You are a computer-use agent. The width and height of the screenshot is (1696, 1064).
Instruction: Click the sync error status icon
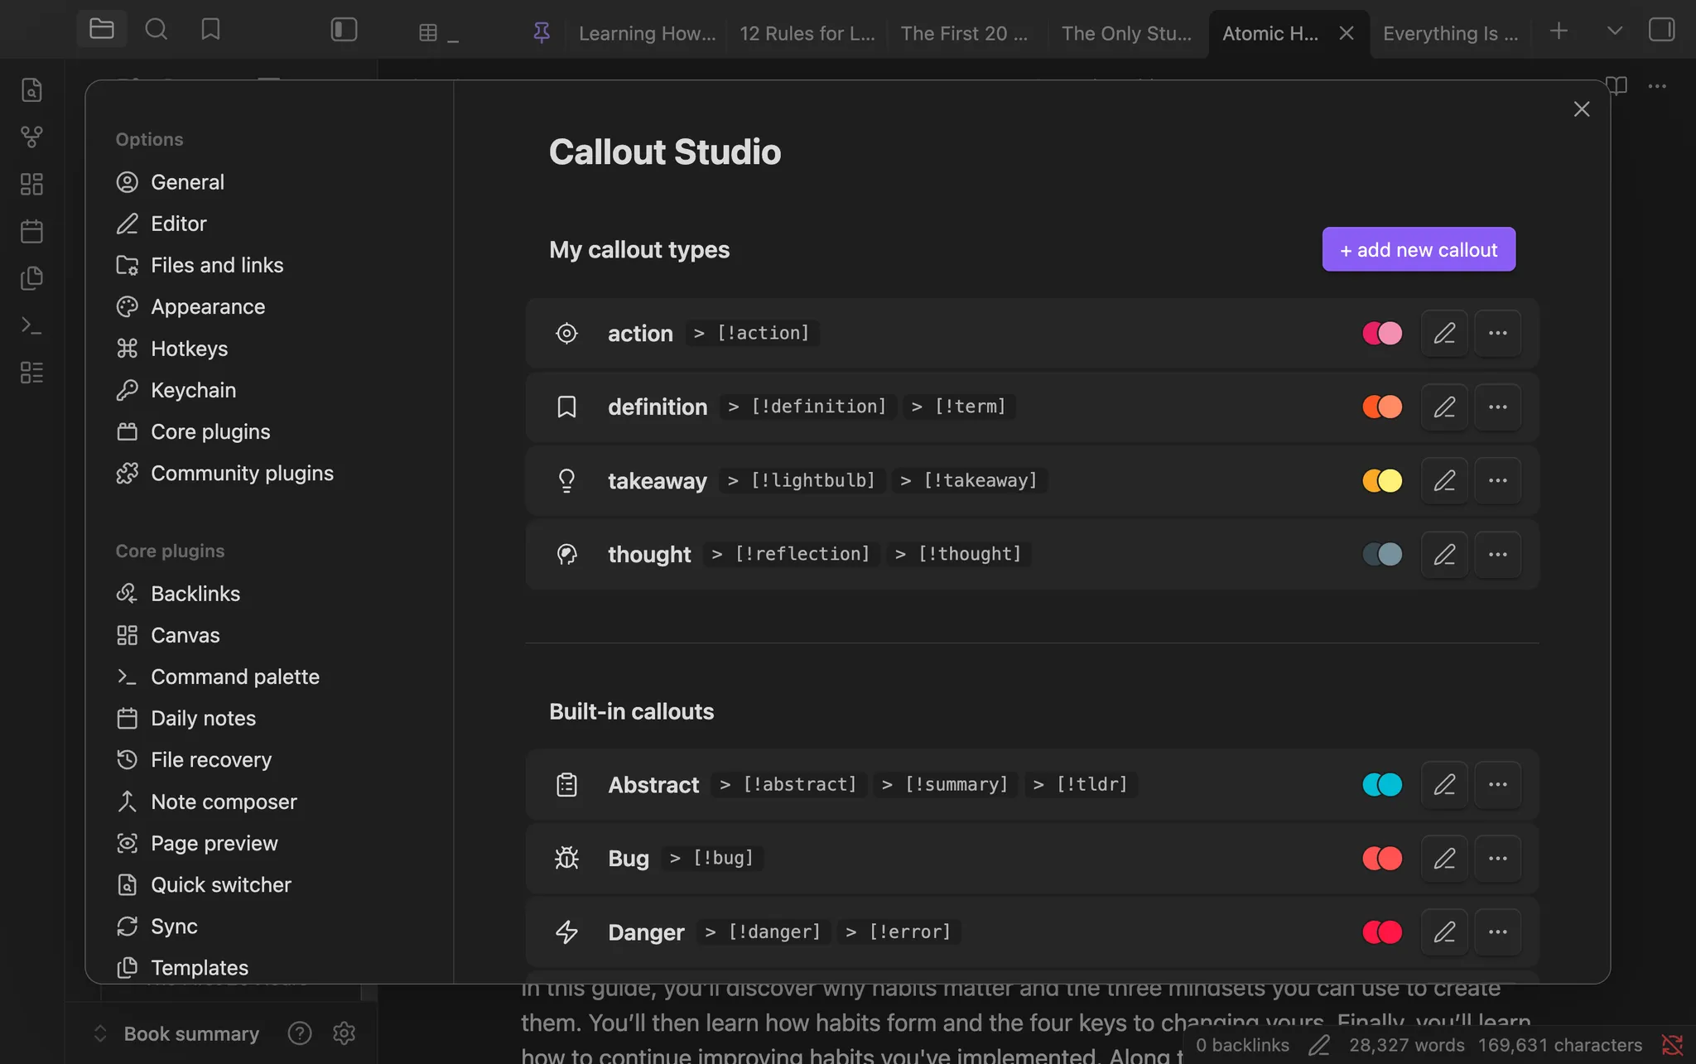tap(1672, 1045)
